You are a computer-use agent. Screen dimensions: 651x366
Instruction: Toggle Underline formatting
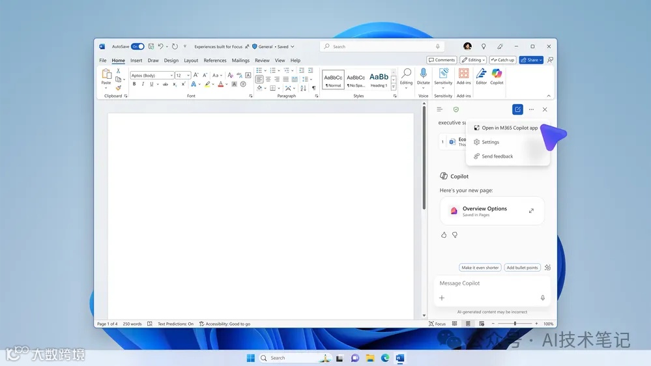point(152,84)
